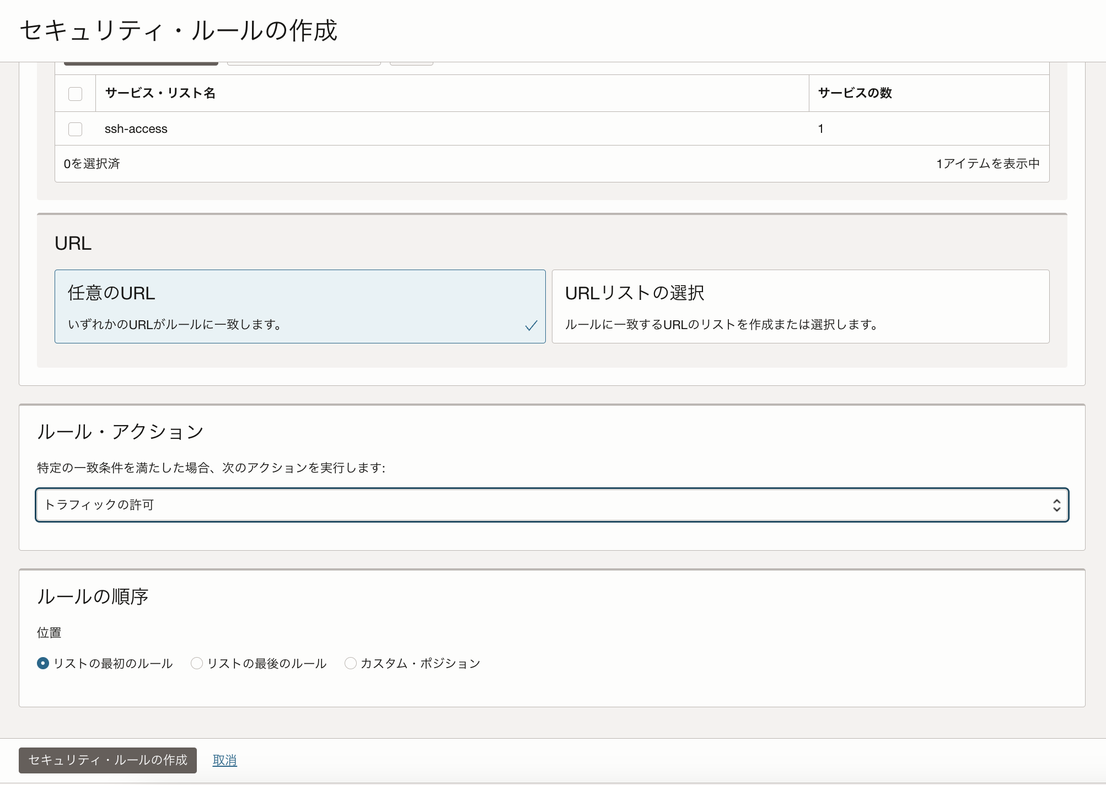The height and width of the screenshot is (785, 1106).
Task: Click the 取消 cancel link
Action: [224, 760]
